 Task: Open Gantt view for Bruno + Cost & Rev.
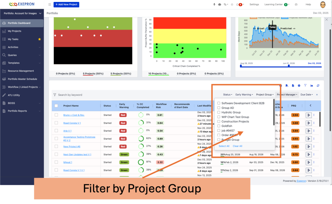coord(309,115)
